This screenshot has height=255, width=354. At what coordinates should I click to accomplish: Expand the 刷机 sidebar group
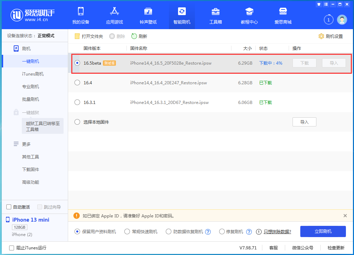click(x=22, y=48)
